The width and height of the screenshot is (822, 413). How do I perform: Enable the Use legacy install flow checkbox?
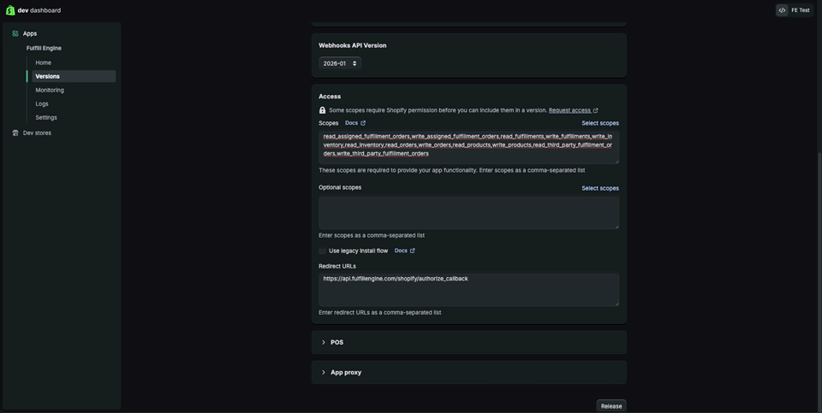pos(323,251)
